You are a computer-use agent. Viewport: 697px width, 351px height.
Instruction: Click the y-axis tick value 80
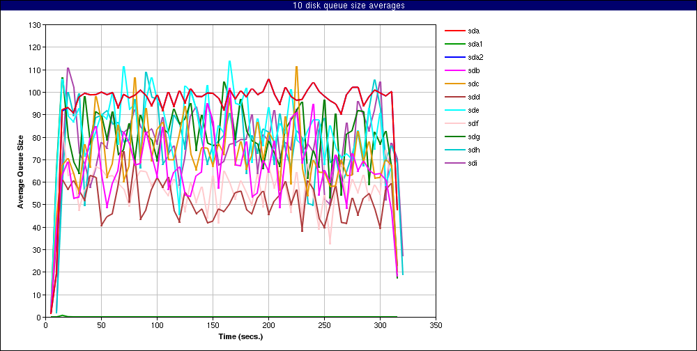tap(38, 138)
